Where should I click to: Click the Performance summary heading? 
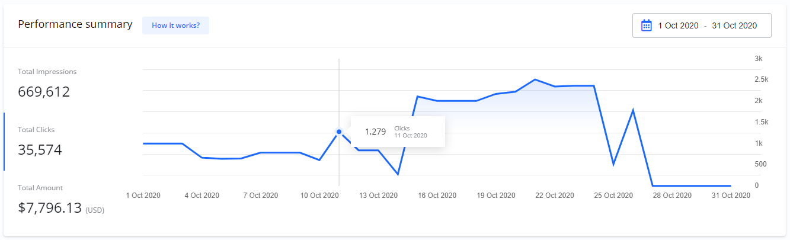(75, 24)
